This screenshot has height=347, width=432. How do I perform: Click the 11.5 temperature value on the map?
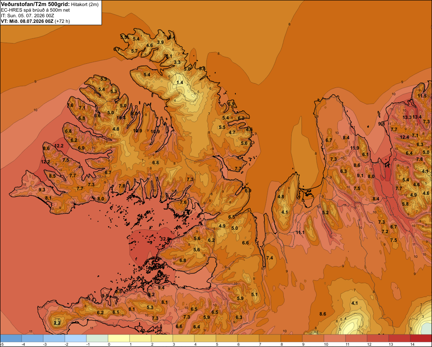click(422, 96)
